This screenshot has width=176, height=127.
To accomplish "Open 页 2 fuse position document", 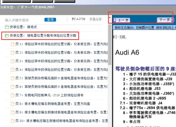I will point(62,52).
